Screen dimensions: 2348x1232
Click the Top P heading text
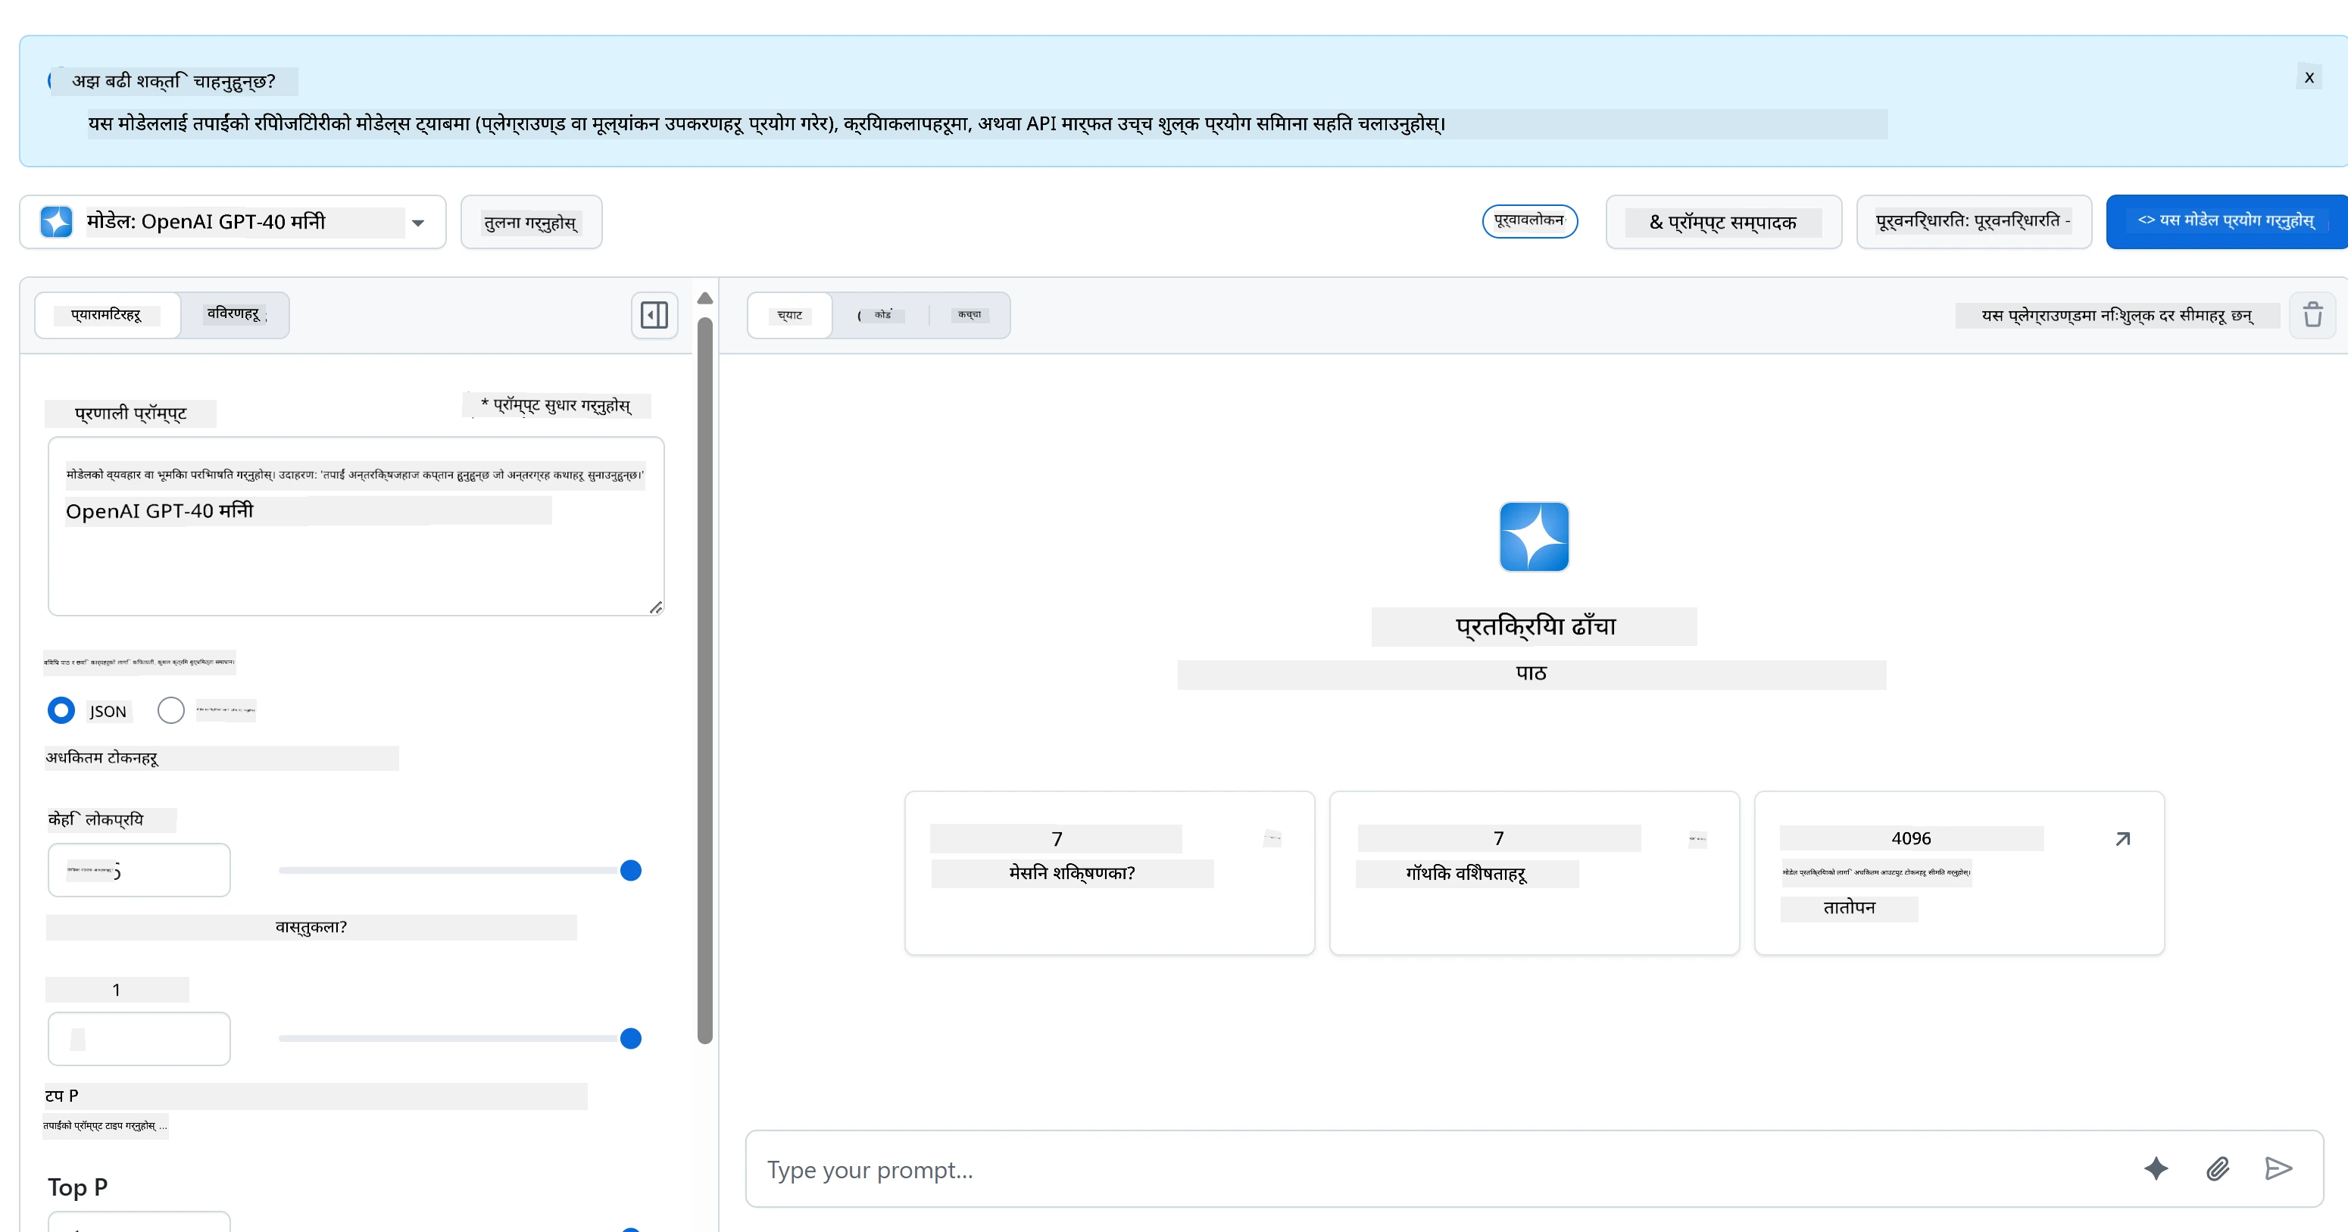click(x=77, y=1187)
